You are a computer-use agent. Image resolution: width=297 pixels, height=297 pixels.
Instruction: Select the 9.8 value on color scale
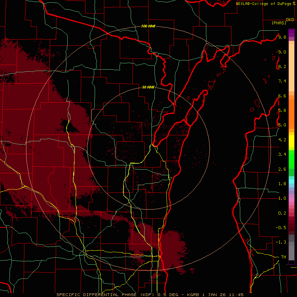pos(282,37)
